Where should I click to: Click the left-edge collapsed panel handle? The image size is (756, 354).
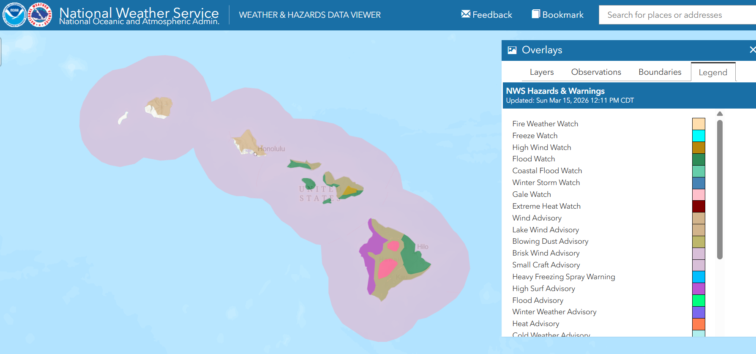(1, 52)
